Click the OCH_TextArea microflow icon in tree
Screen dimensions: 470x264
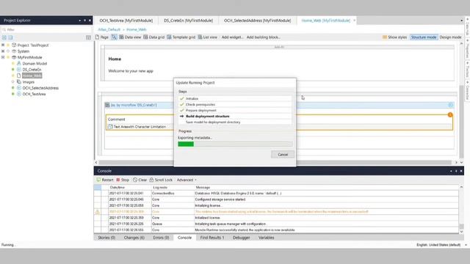click(x=19, y=94)
